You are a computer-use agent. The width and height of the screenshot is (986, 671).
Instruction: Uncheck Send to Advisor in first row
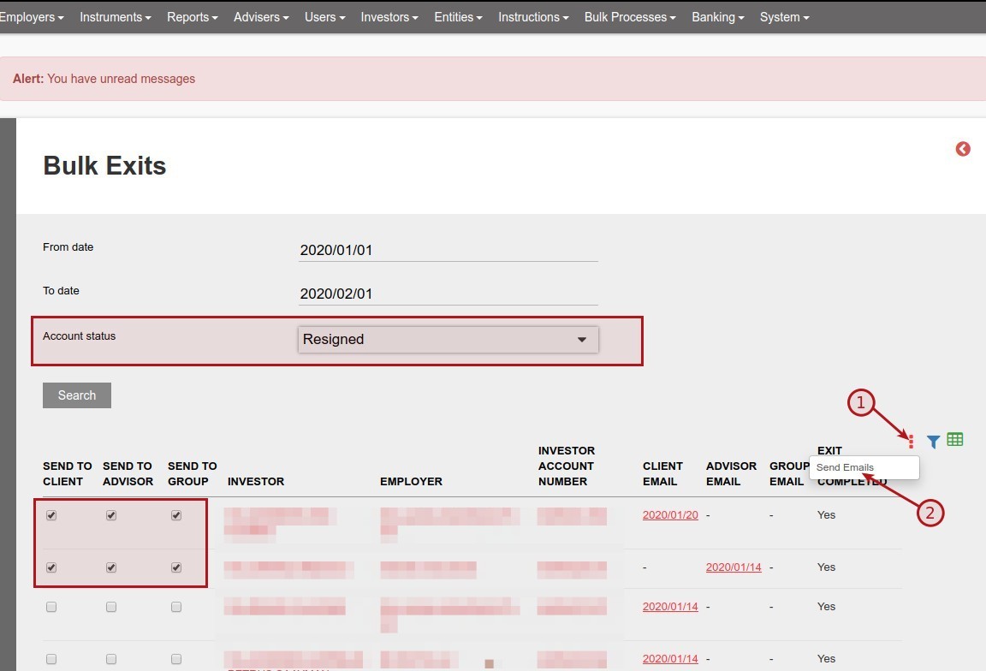[x=111, y=515]
